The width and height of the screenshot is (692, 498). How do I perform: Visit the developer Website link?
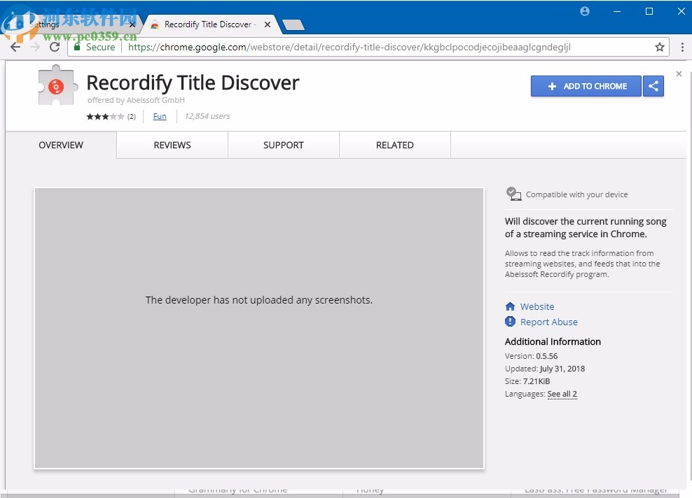pos(537,306)
